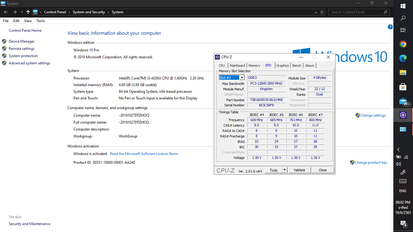Click the System window taskbar icon
This screenshot has width=413, height=232.
[403, 129]
